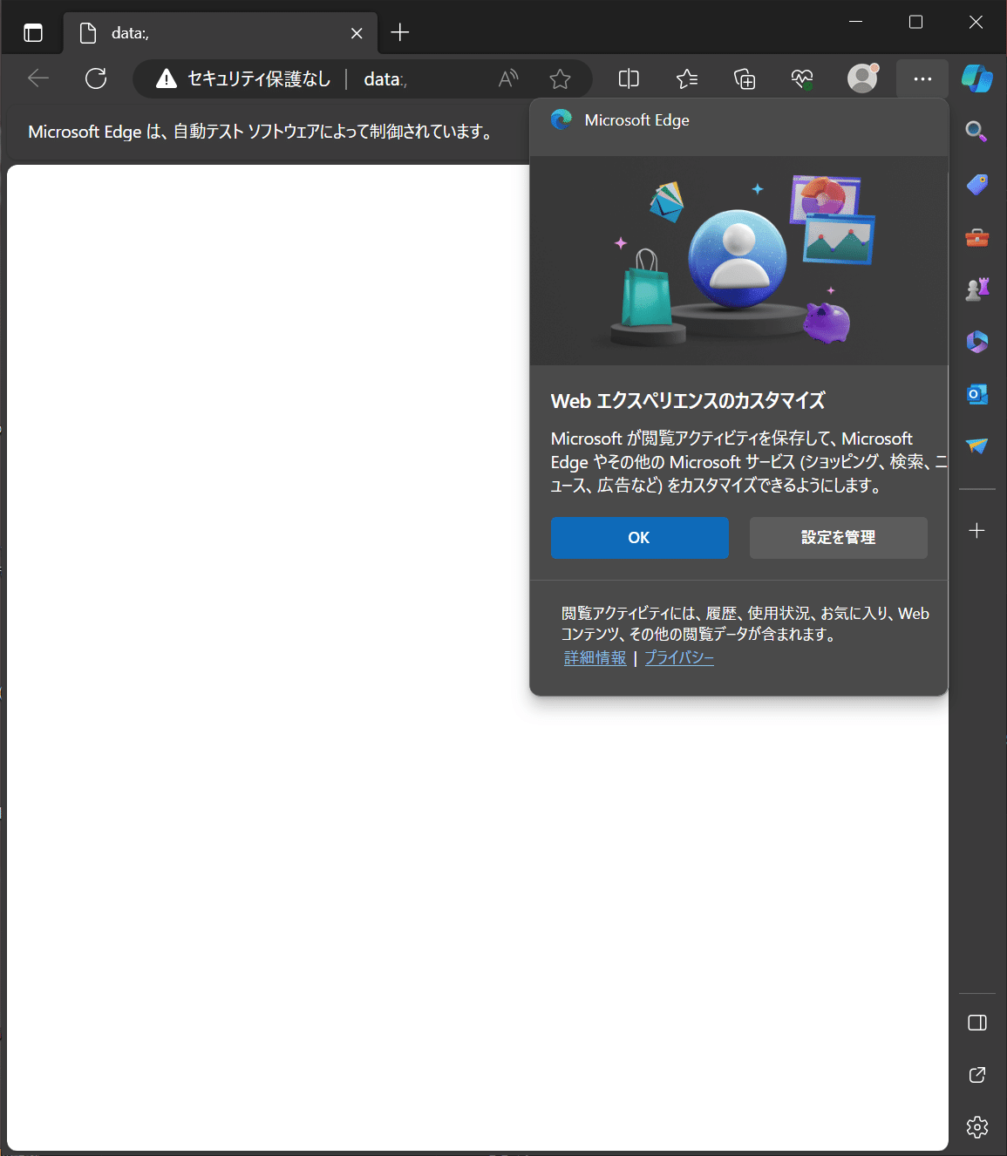Click the OK button in dialog

(x=639, y=538)
